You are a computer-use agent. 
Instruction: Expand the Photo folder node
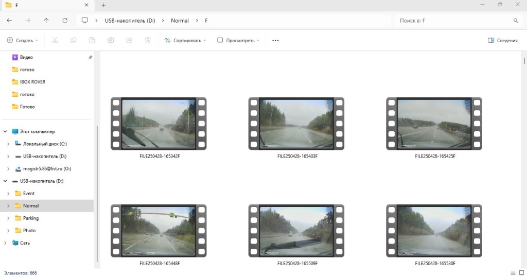8,231
